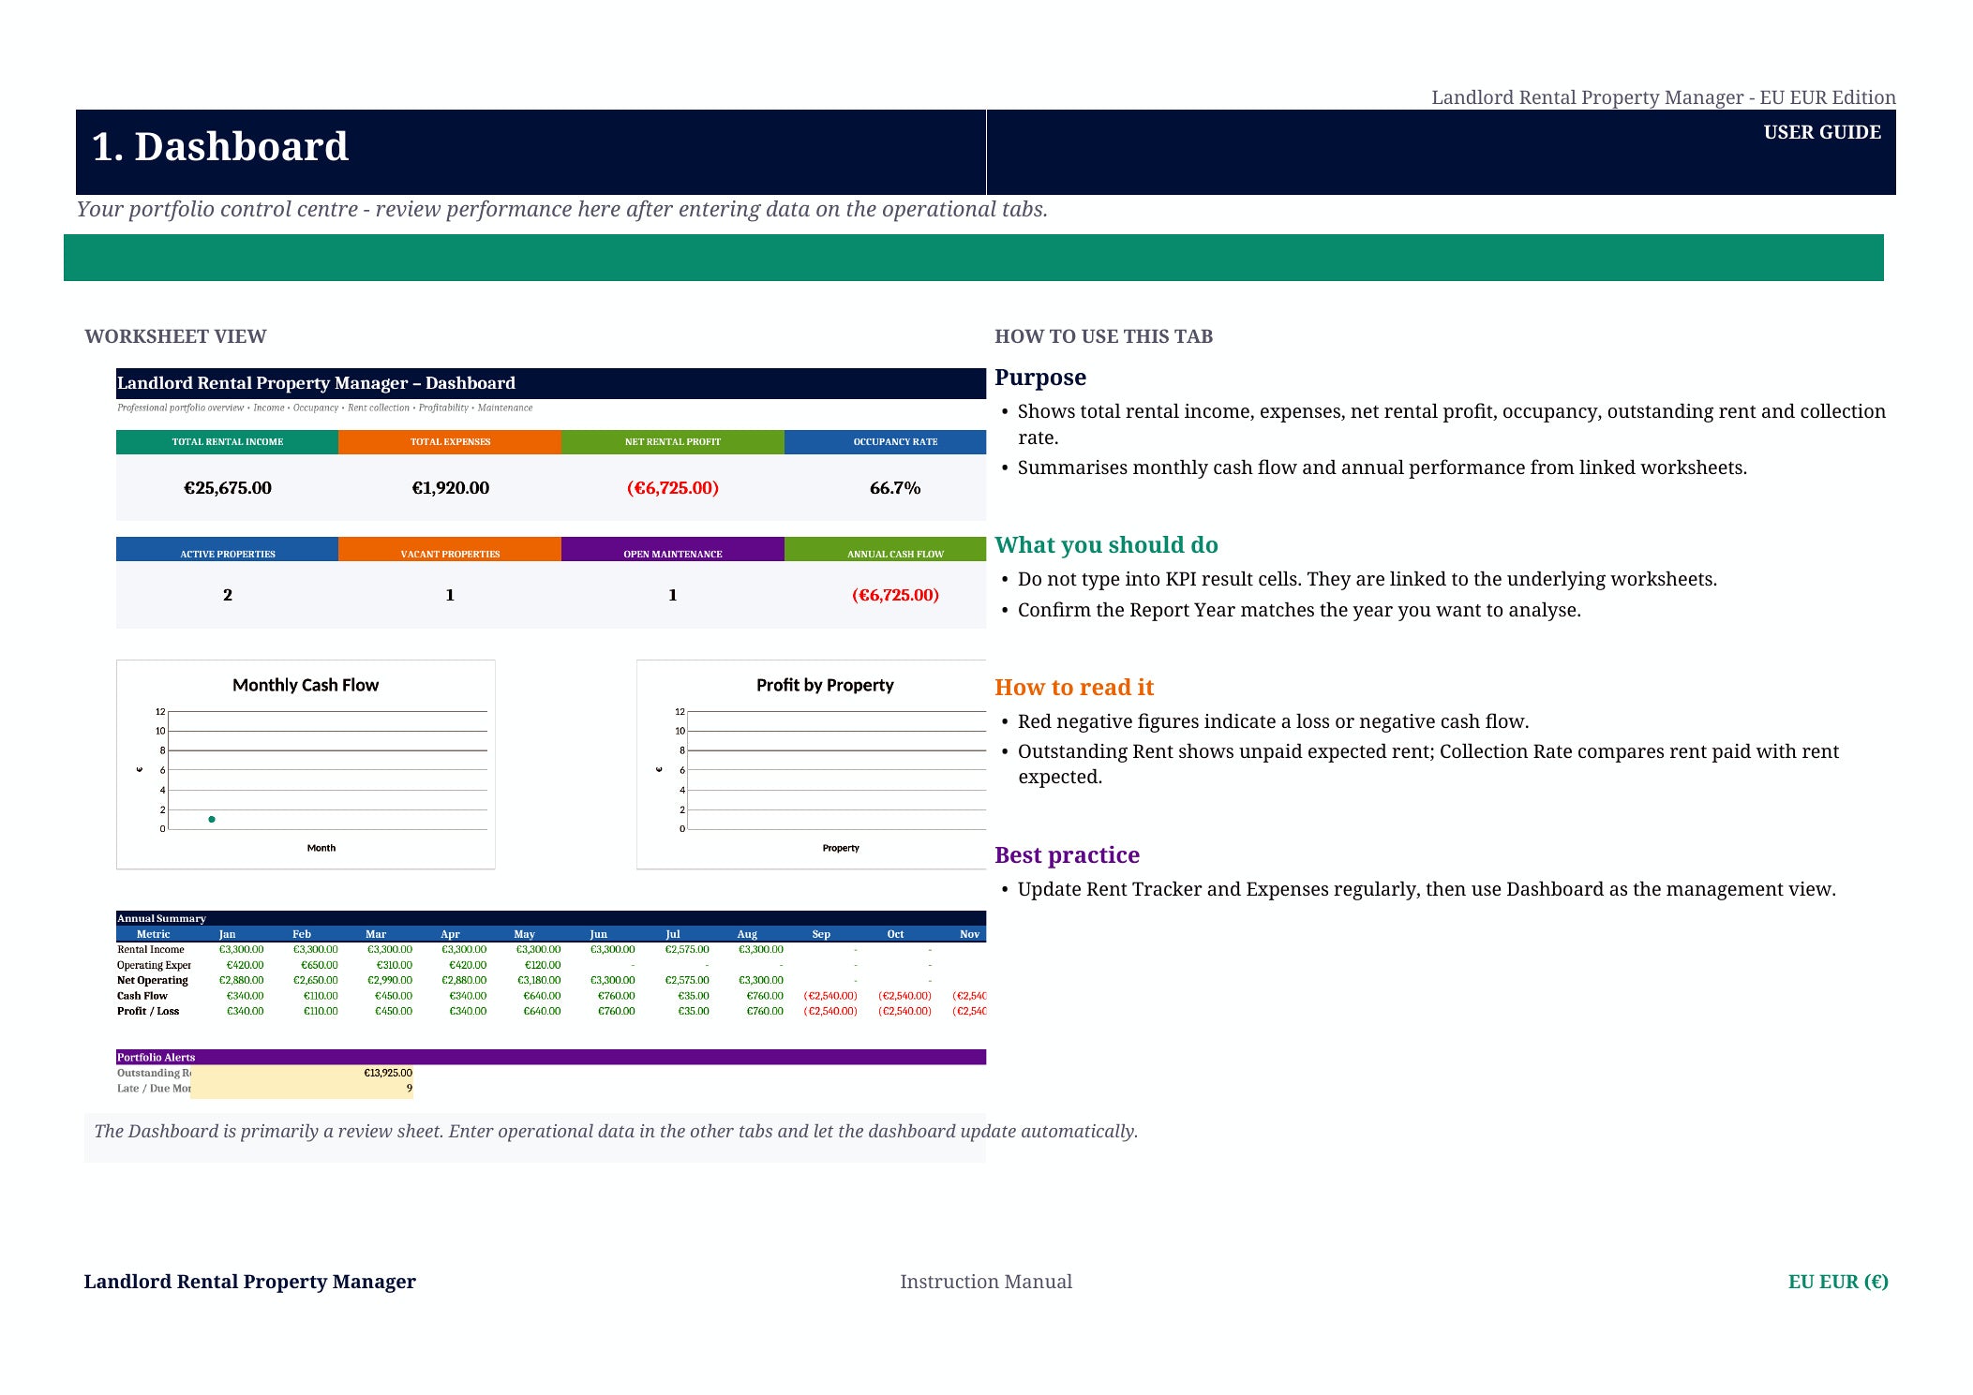Click the 'Confirm the Report Year' bullet

(1299, 610)
